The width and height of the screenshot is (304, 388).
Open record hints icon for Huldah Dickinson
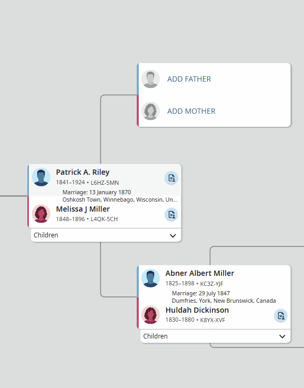(281, 315)
